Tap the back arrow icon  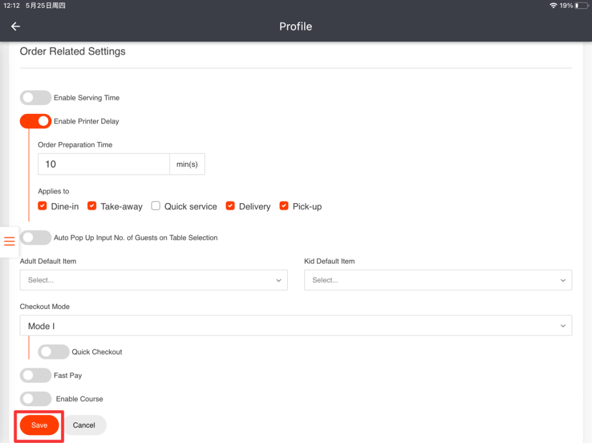pos(16,27)
